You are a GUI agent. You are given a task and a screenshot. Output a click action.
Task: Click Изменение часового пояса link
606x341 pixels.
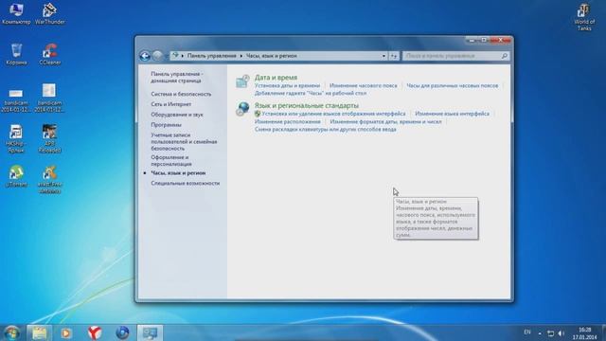[363, 85]
